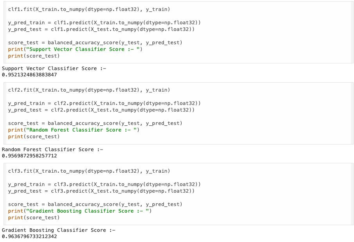This screenshot has height=242, width=354.
Task: Click the score_test assignment in the clf3 cell
Action: [95, 204]
